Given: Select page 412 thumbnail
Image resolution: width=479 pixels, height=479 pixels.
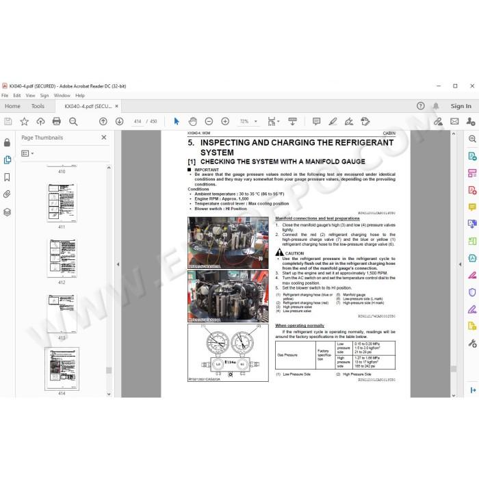Looking at the screenshot, I should point(62,258).
